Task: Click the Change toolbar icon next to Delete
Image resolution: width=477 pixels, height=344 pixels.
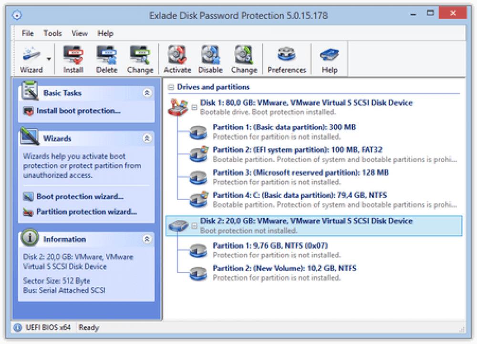Action: click(x=140, y=57)
